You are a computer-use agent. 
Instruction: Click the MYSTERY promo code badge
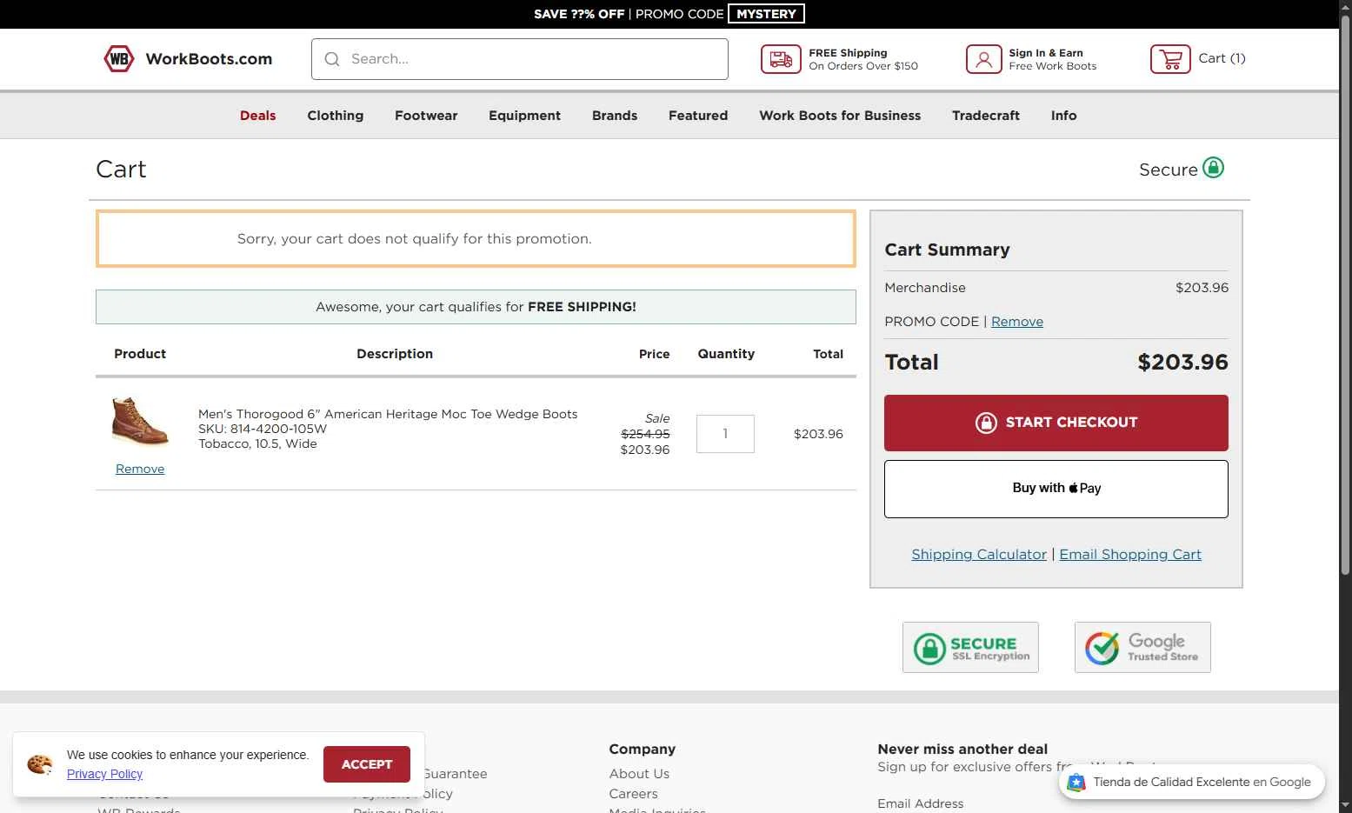(766, 14)
